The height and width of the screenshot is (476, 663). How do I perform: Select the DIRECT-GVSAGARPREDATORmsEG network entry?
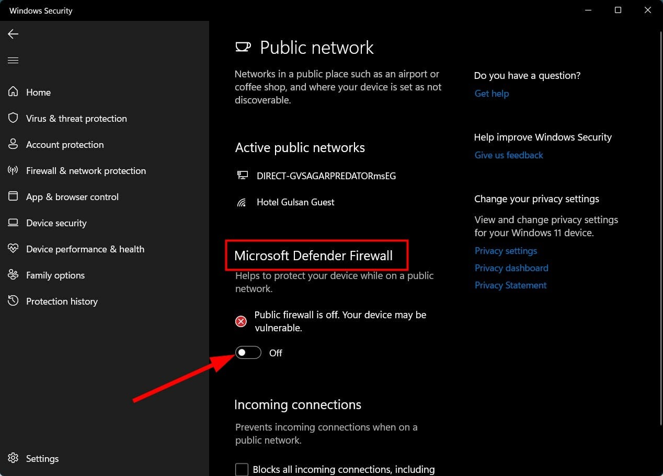326,176
